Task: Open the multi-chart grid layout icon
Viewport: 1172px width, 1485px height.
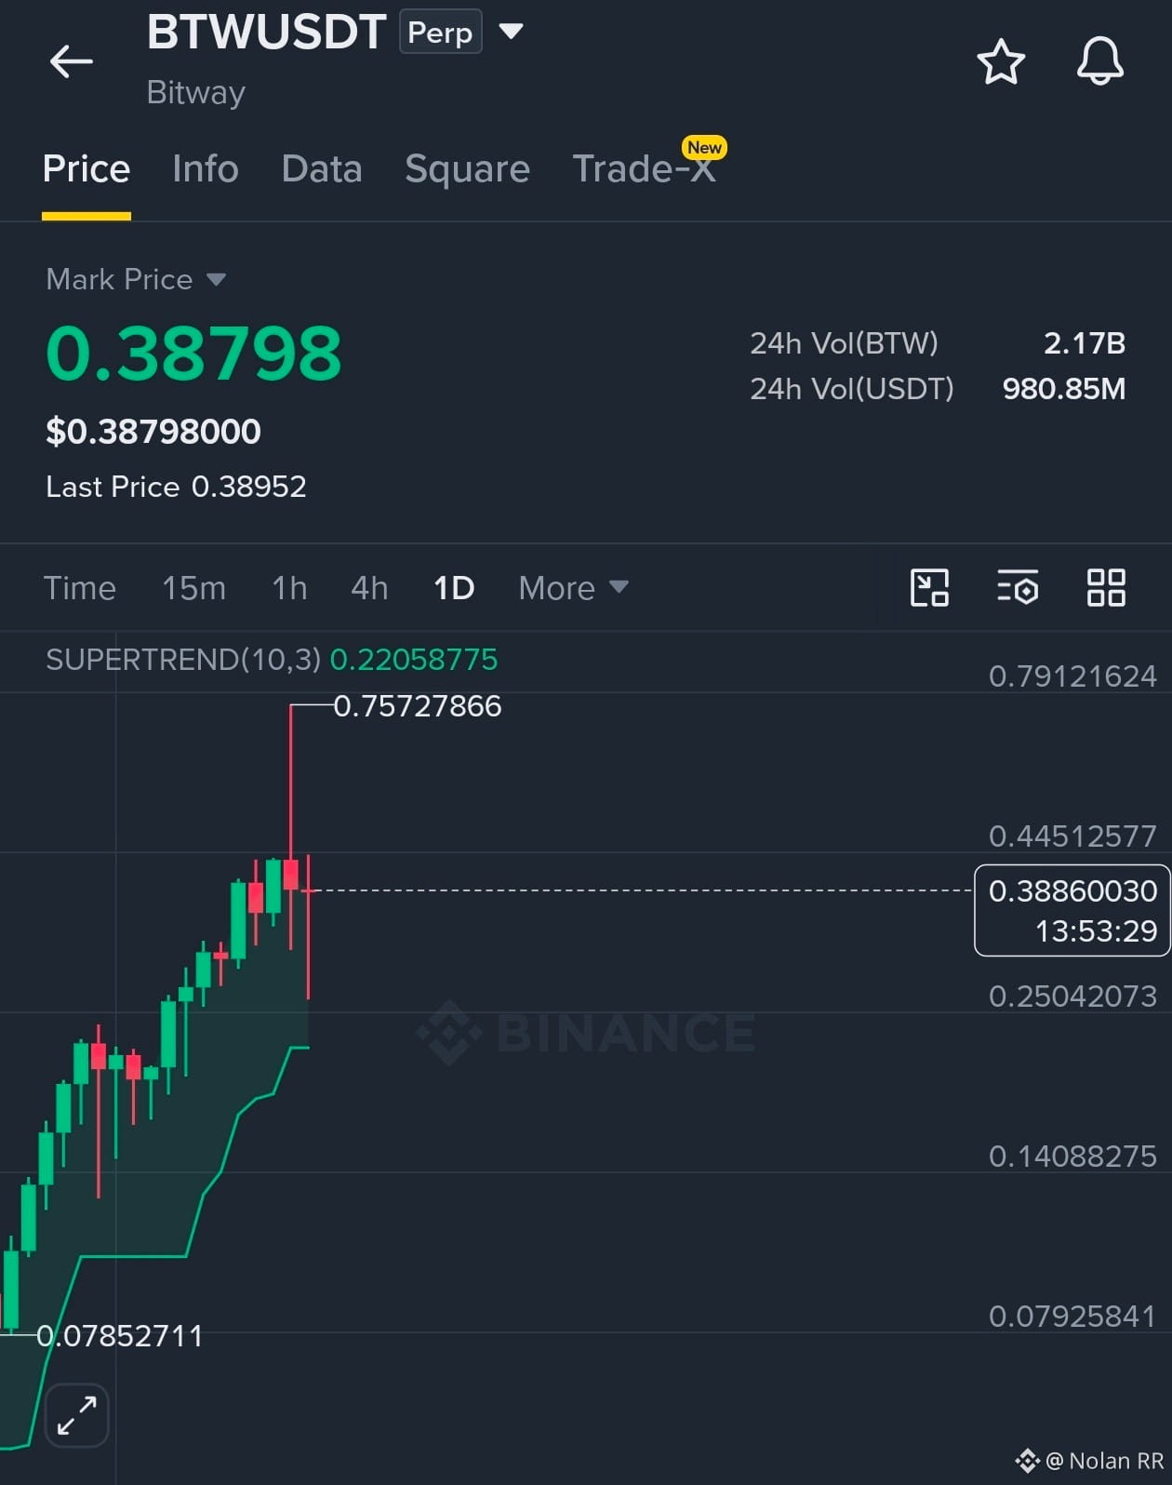Action: click(1106, 588)
